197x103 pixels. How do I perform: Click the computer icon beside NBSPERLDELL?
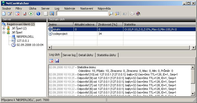tap(13, 37)
